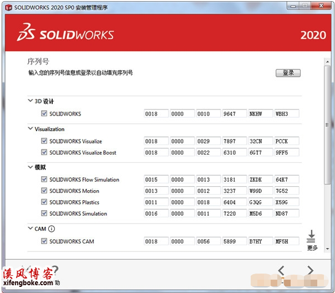Click Flow Simulation field containing 0015
335x293 pixels.
tap(156, 180)
